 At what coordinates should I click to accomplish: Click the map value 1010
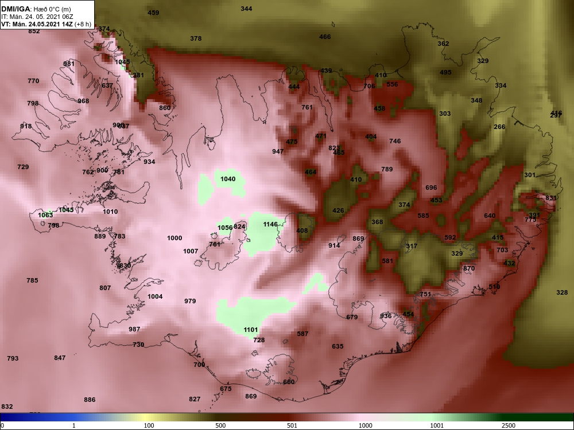pos(110,212)
